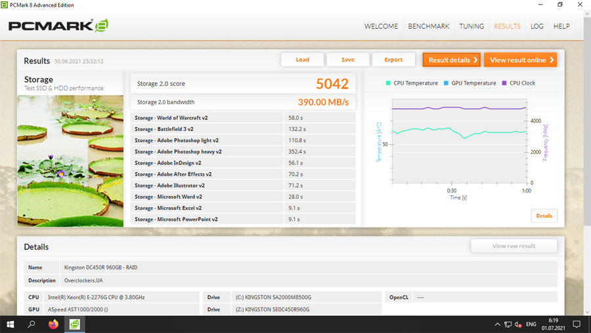Viewport: 591px width, 333px height.
Task: View result online
Action: (521, 60)
